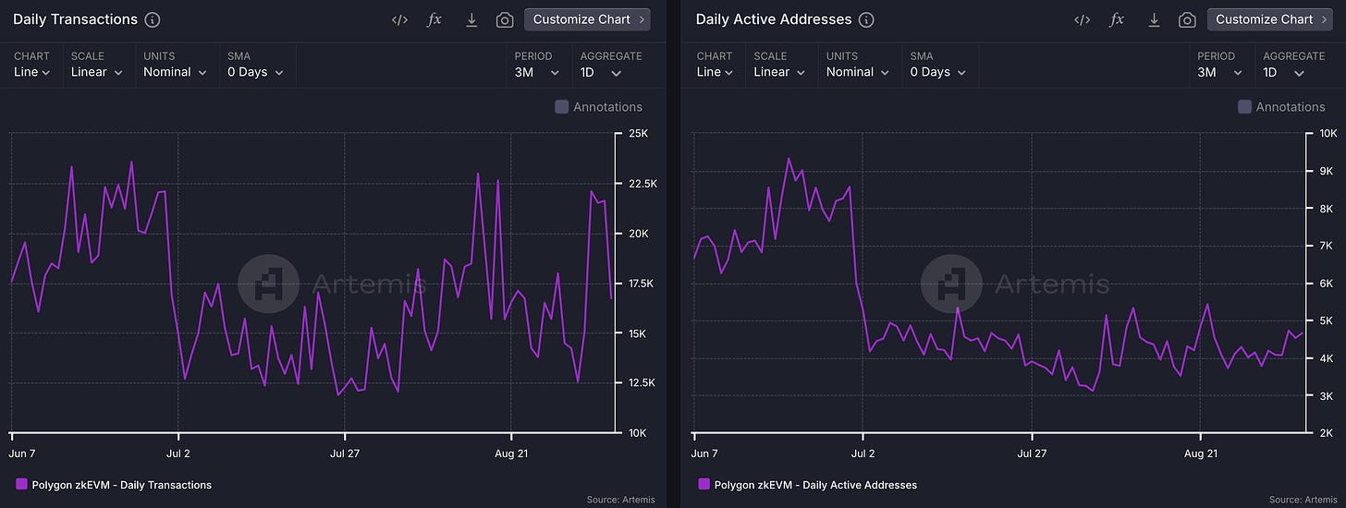Open Daily Active Addresses info icon

click(865, 19)
